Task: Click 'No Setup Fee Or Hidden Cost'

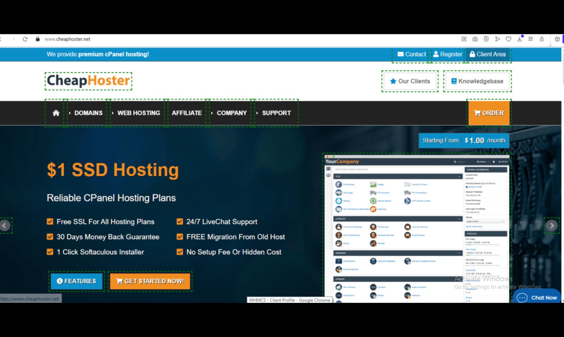Action: click(234, 252)
